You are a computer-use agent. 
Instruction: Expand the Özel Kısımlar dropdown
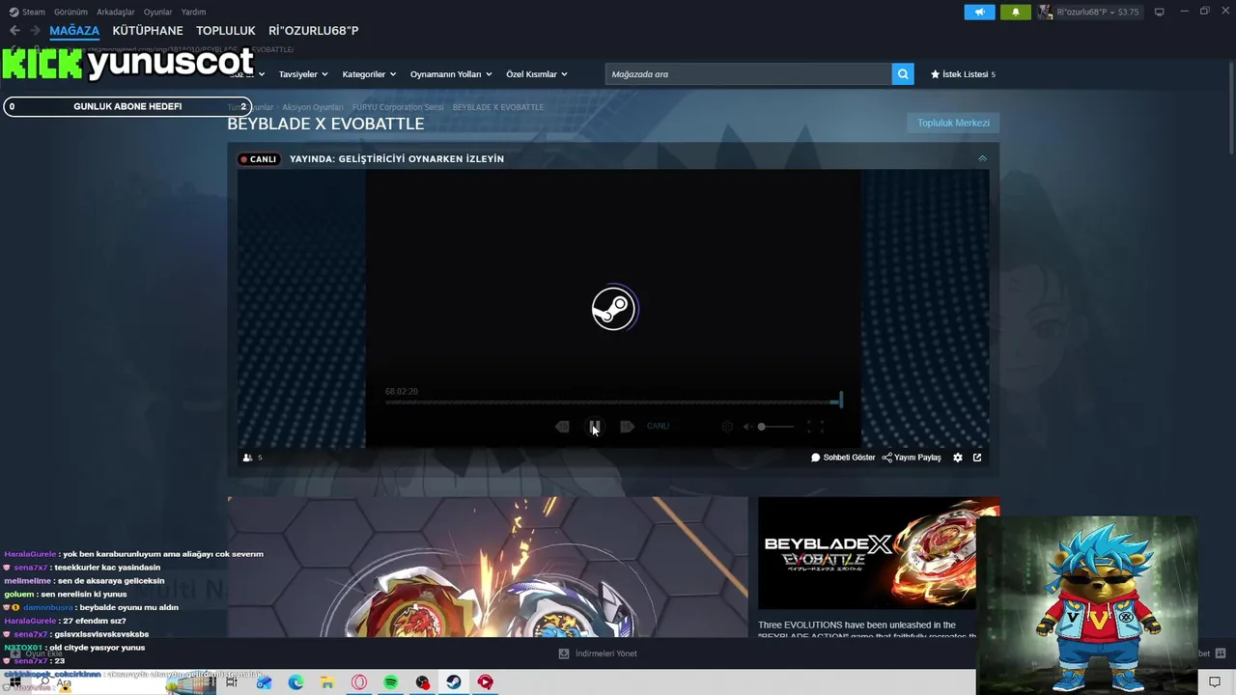pyautogui.click(x=537, y=74)
